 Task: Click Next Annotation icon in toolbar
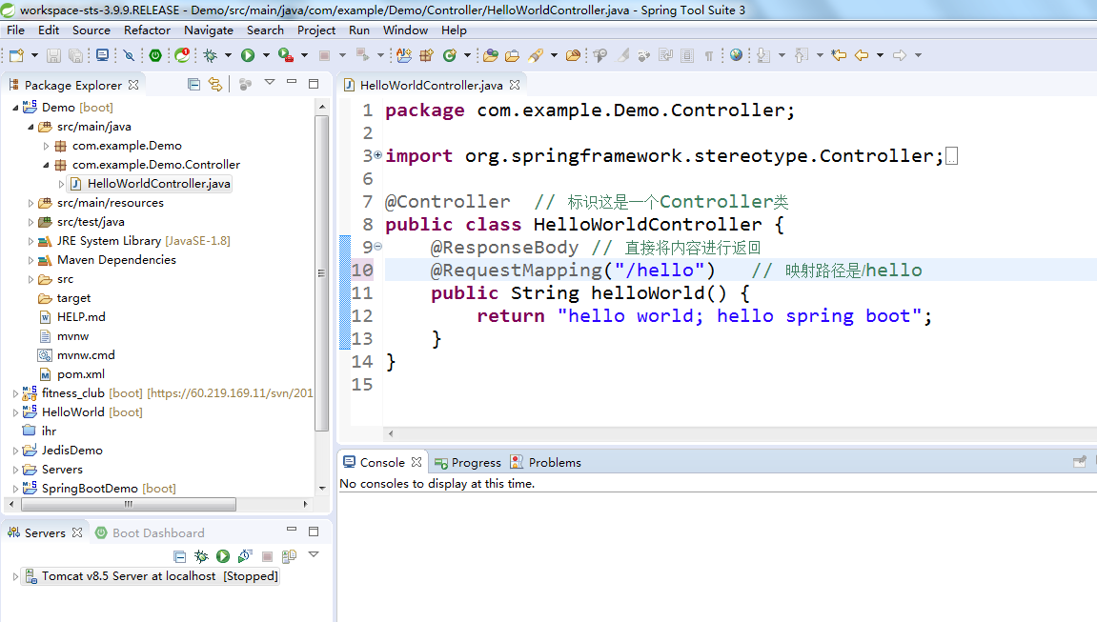pos(763,55)
